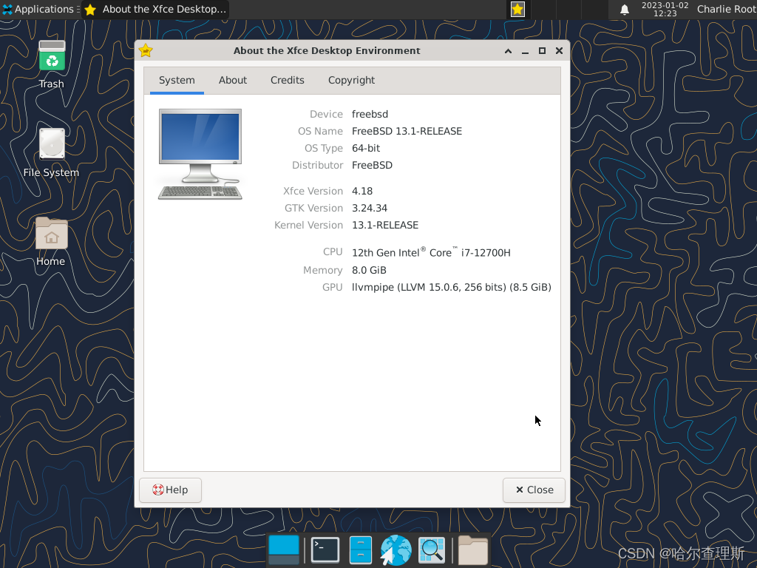Maximize the About Xfce window
The height and width of the screenshot is (568, 757).
point(542,51)
